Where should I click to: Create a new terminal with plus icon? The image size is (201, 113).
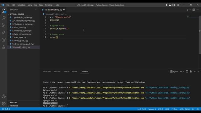pos(181,72)
